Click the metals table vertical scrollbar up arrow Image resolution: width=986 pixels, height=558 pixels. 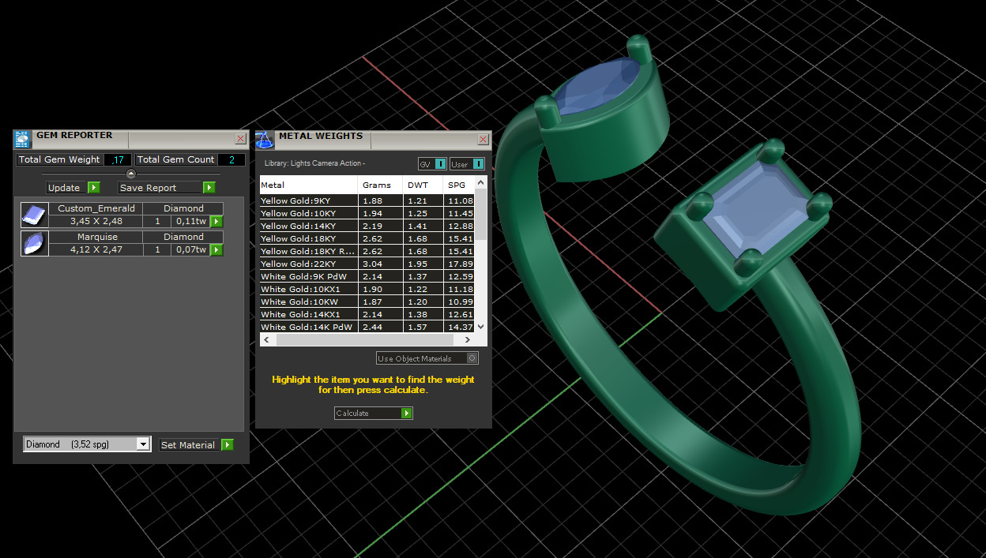[481, 182]
